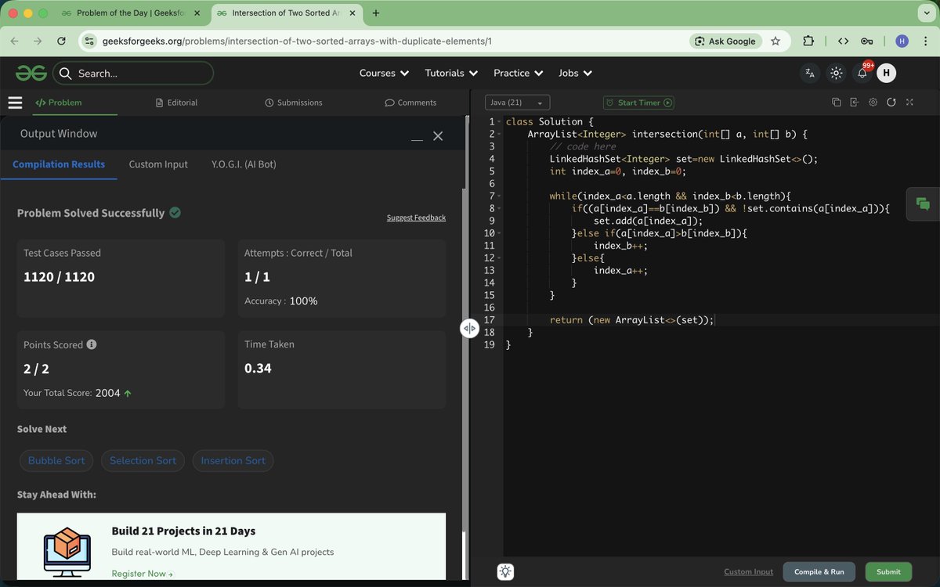Click the Custom Input link below the editor
The height and width of the screenshot is (587, 940).
748,572
